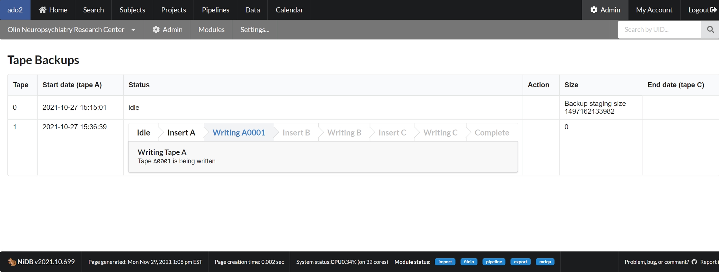Click the GitHub icon in footer

point(694,262)
